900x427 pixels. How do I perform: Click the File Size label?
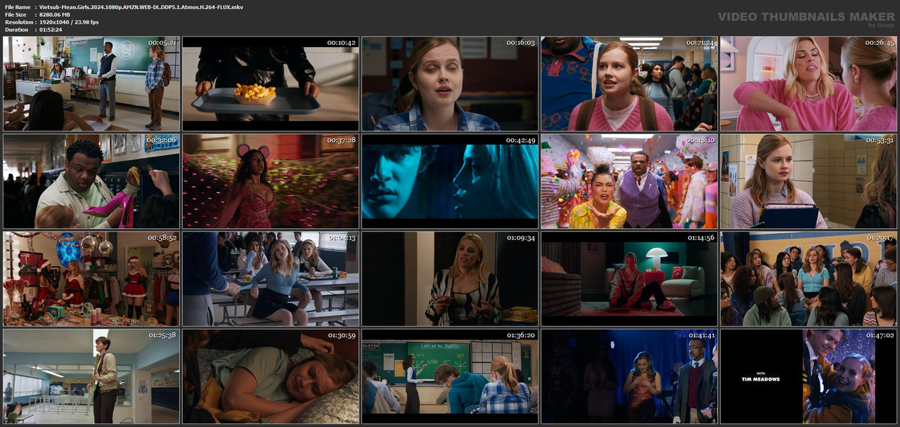click(15, 15)
